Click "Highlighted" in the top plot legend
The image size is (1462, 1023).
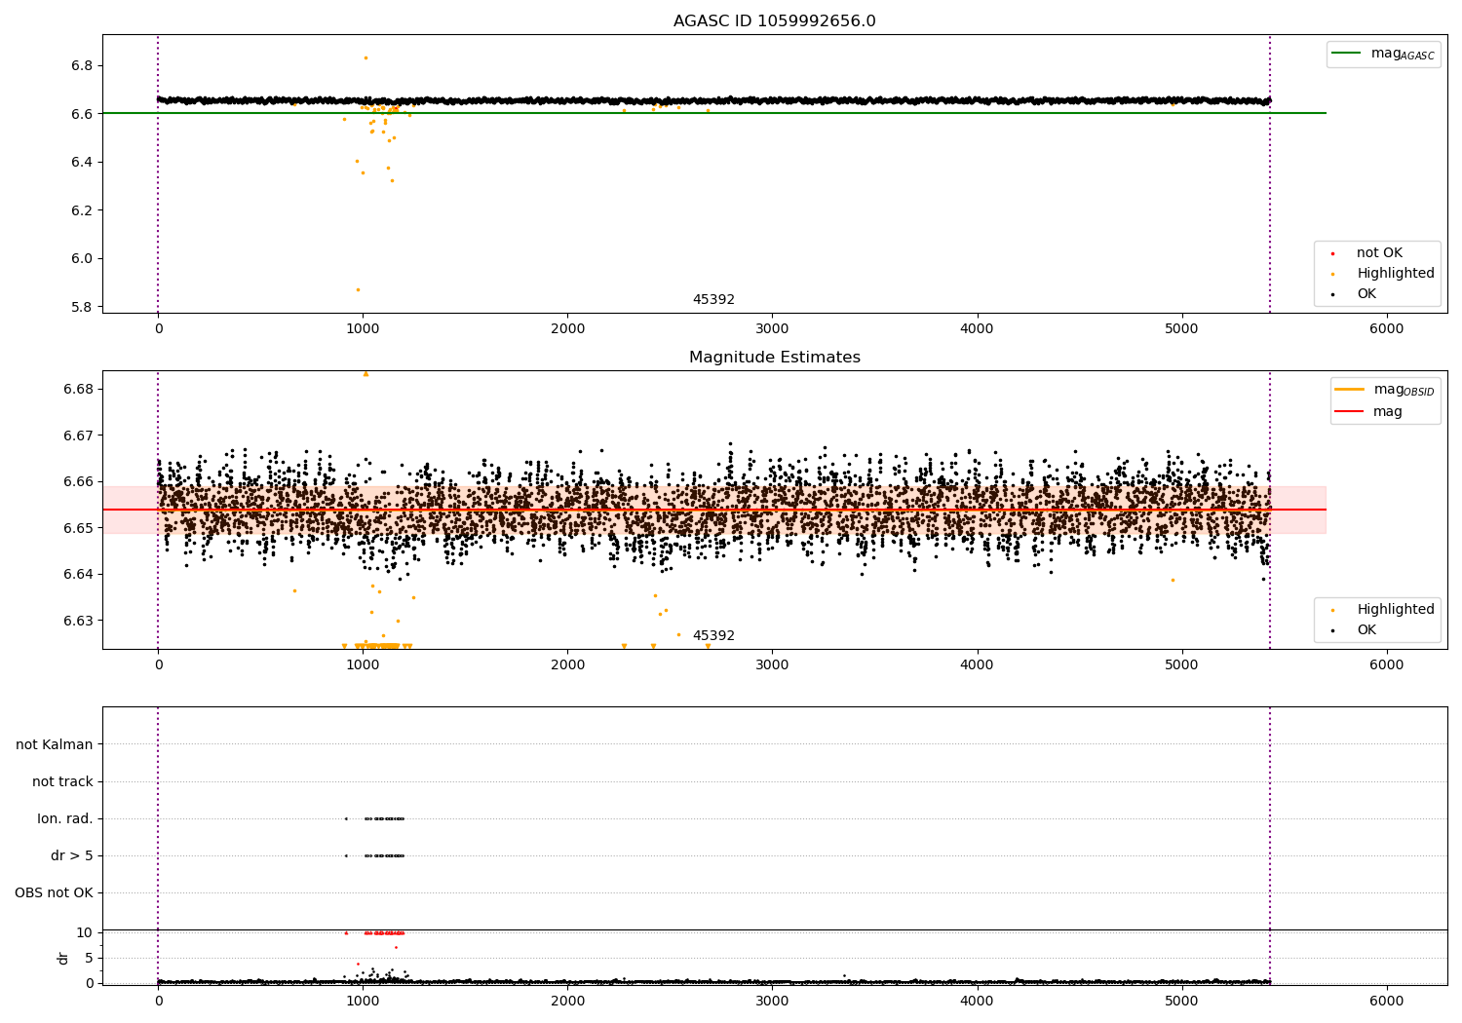point(1396,274)
